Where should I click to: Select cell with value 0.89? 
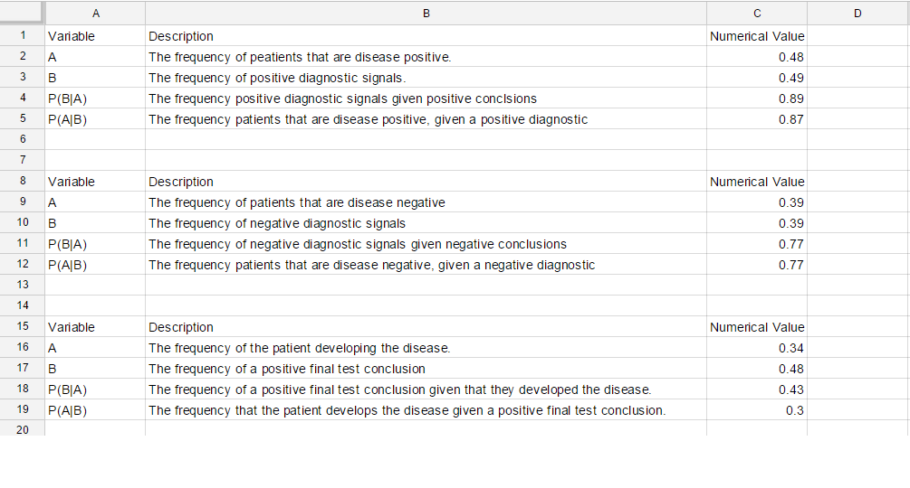(x=756, y=99)
